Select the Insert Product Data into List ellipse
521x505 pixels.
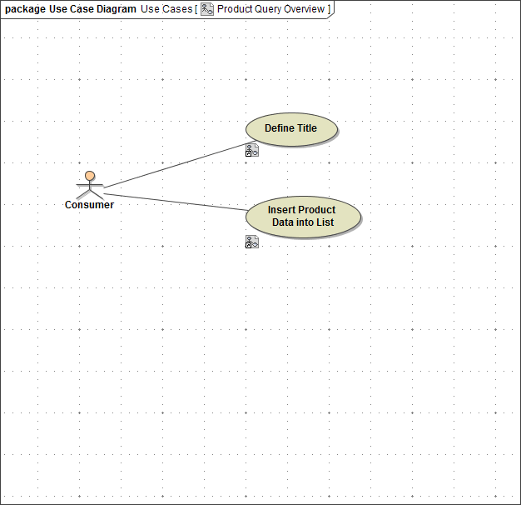click(303, 217)
